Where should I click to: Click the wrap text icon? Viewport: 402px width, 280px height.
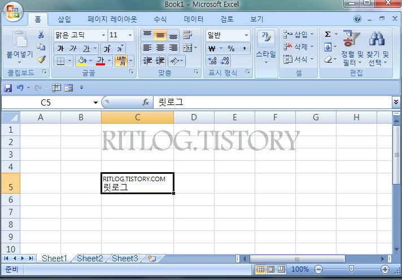click(x=187, y=35)
